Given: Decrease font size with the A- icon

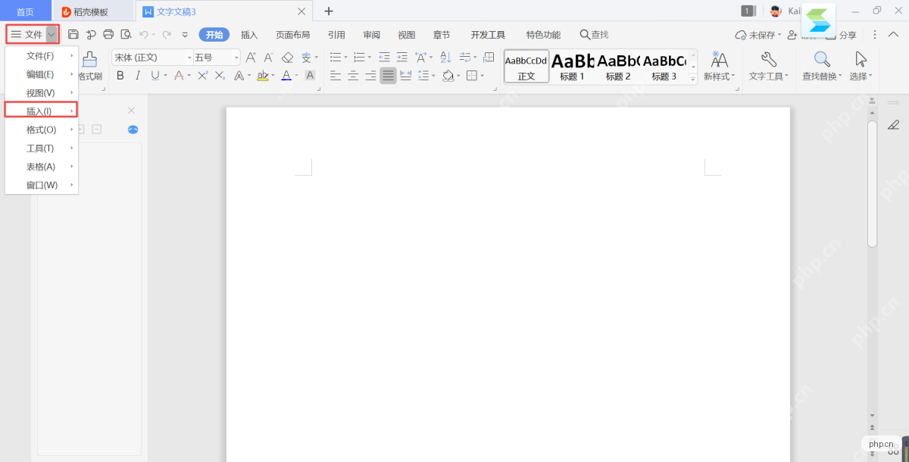Looking at the screenshot, I should (x=269, y=57).
